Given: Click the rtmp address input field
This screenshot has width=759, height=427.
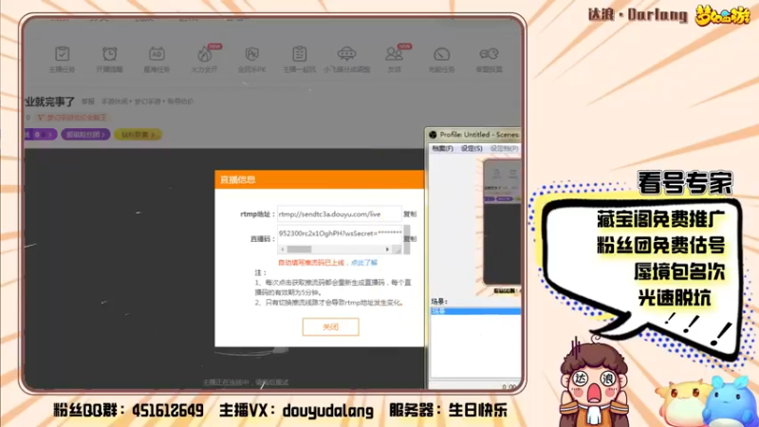Looking at the screenshot, I should click(x=340, y=214).
